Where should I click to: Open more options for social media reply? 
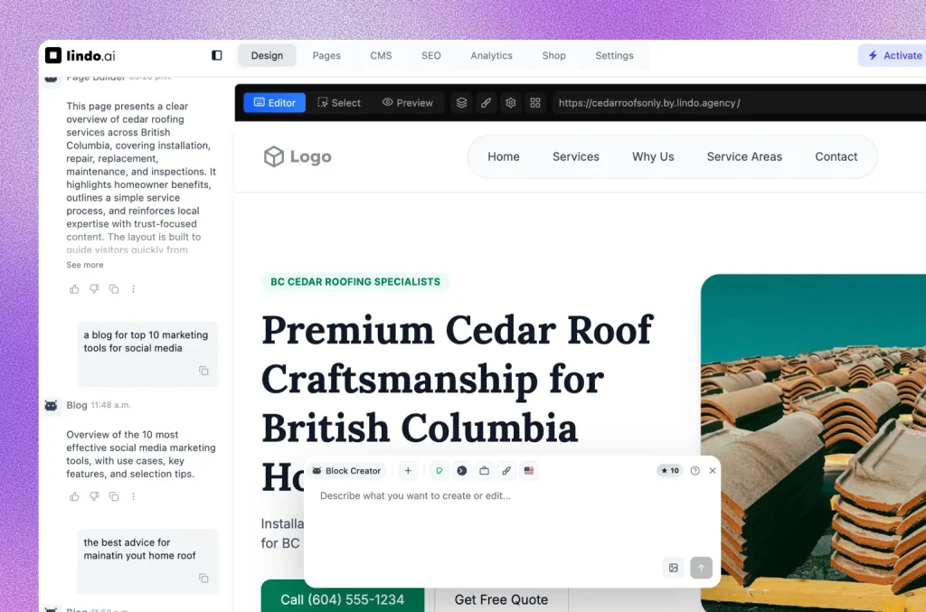click(x=134, y=497)
